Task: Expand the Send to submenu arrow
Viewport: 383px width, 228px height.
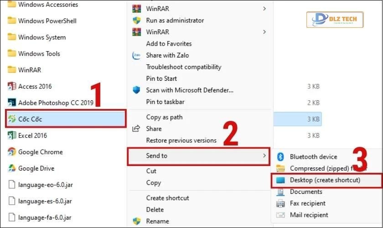Action: tap(264, 156)
